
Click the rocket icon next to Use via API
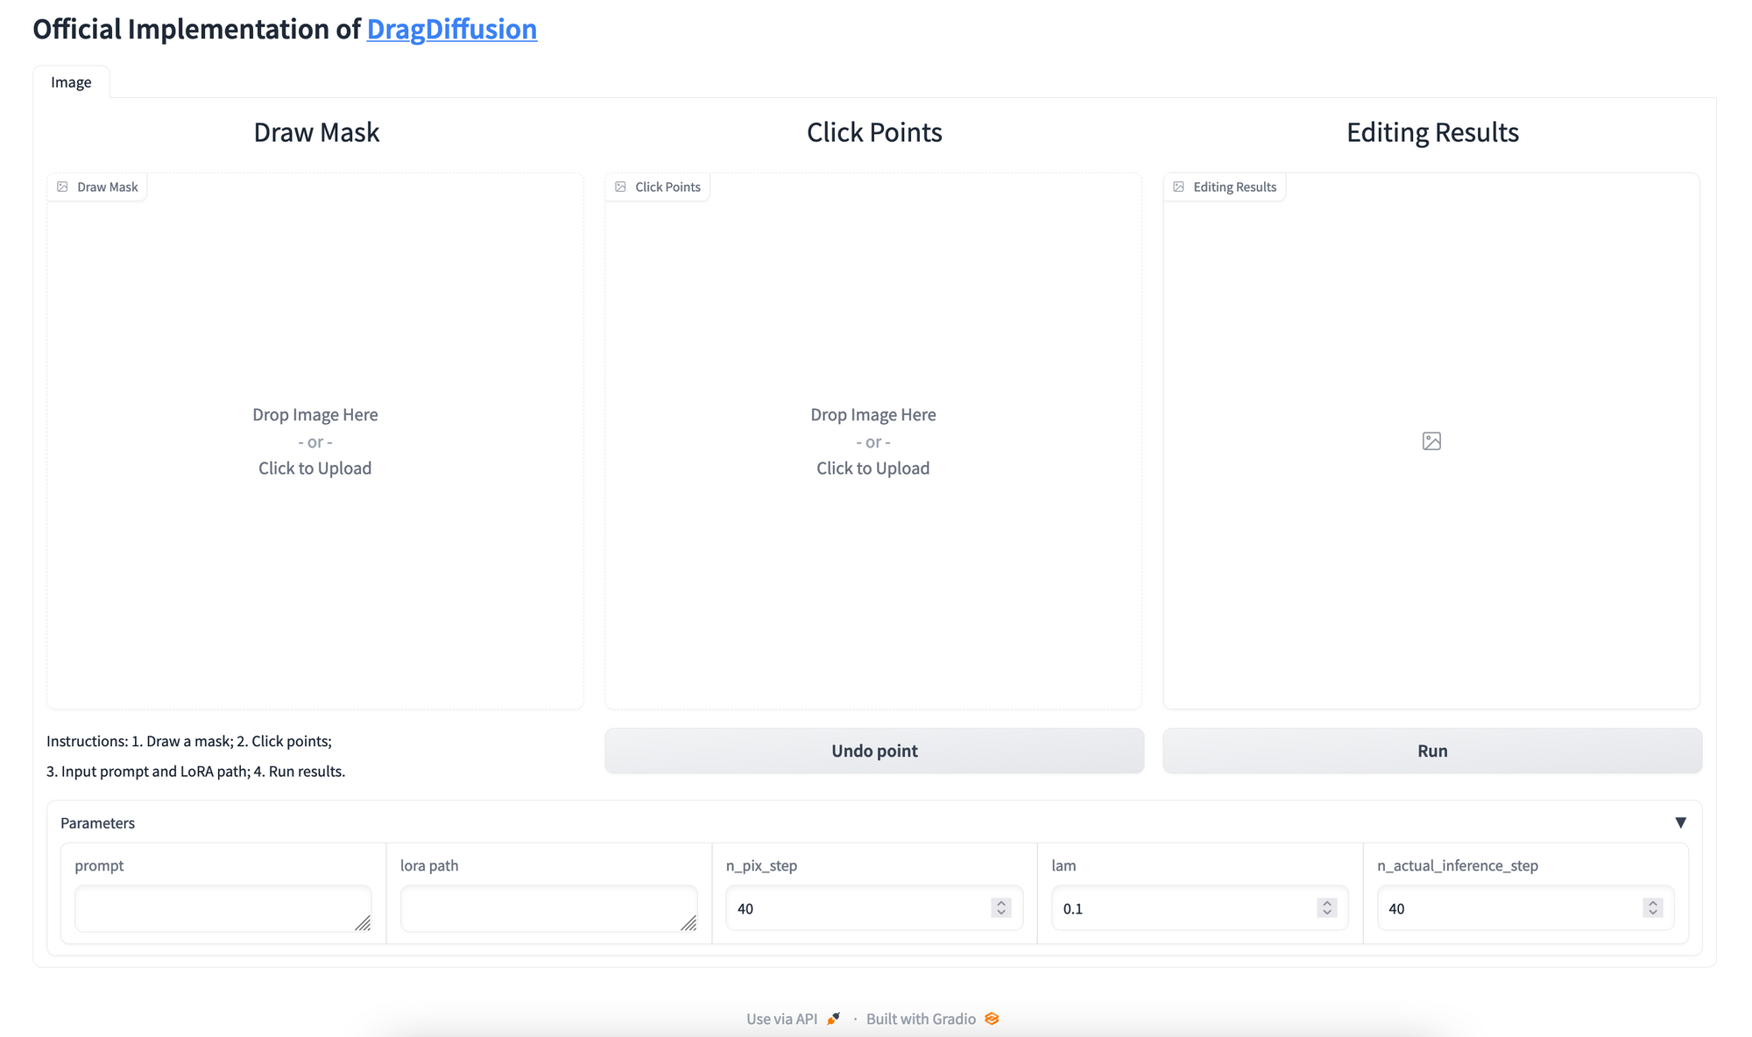tap(833, 1019)
